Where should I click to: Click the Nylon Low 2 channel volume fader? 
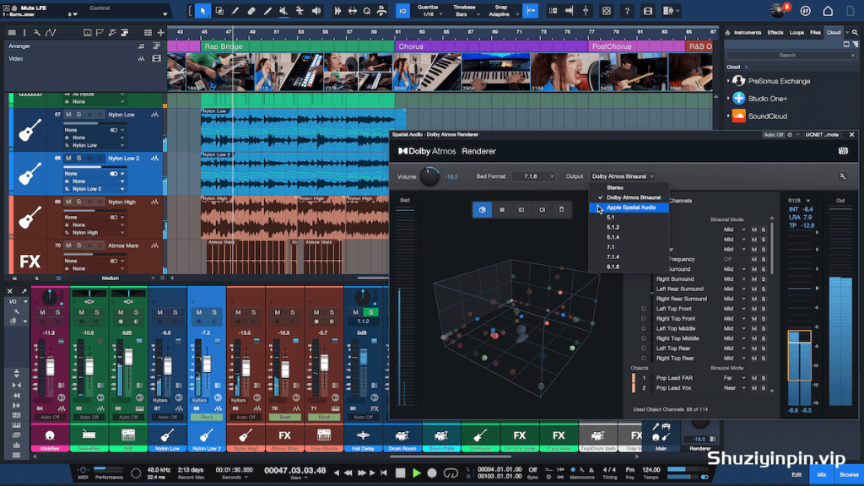pos(207,364)
